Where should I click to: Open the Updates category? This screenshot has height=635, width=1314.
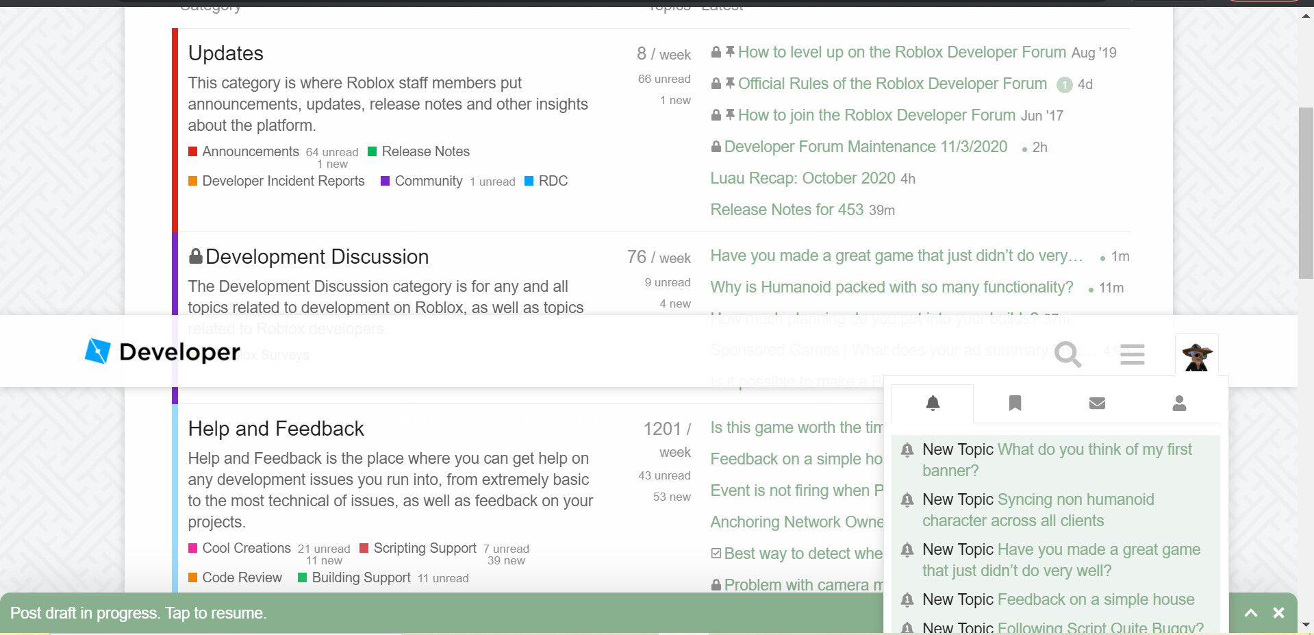(226, 53)
